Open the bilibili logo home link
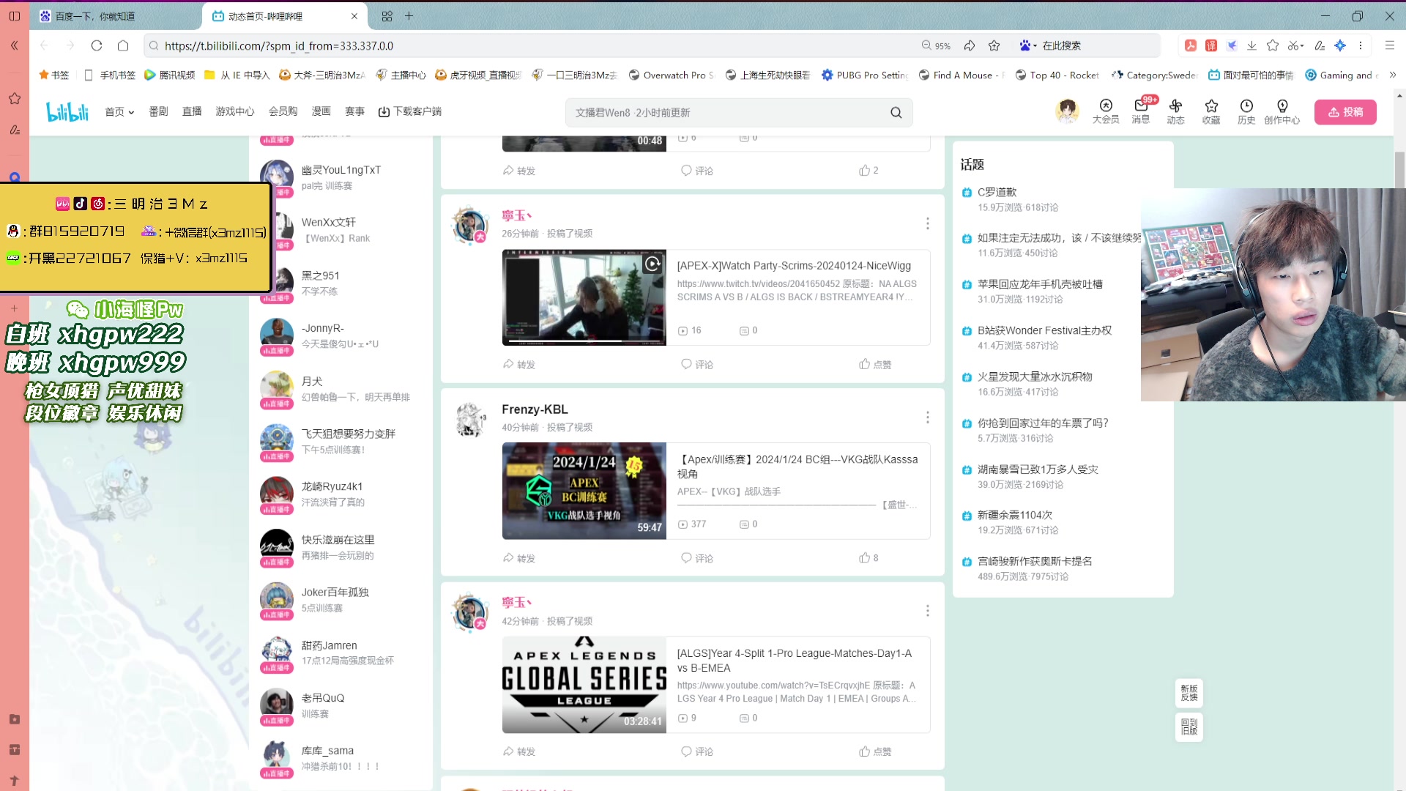1406x791 pixels. (67, 112)
